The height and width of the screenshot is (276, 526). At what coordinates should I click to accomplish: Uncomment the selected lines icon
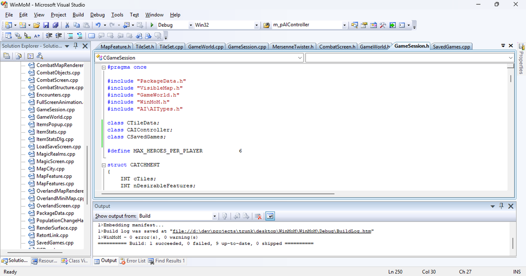(x=80, y=35)
